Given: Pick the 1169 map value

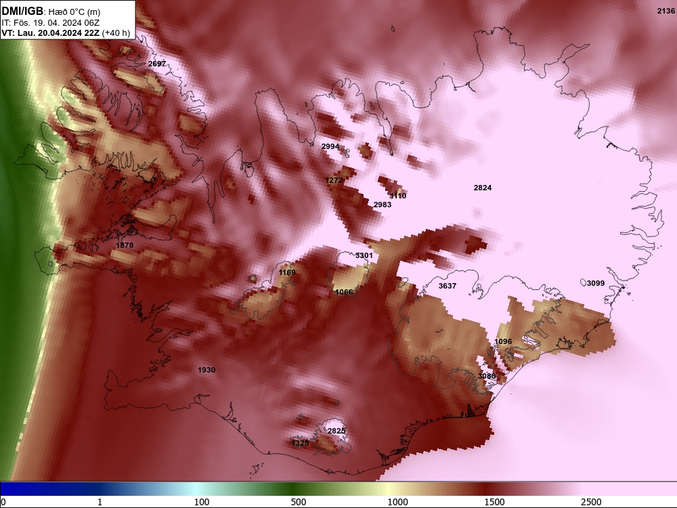Looking at the screenshot, I should click(287, 272).
